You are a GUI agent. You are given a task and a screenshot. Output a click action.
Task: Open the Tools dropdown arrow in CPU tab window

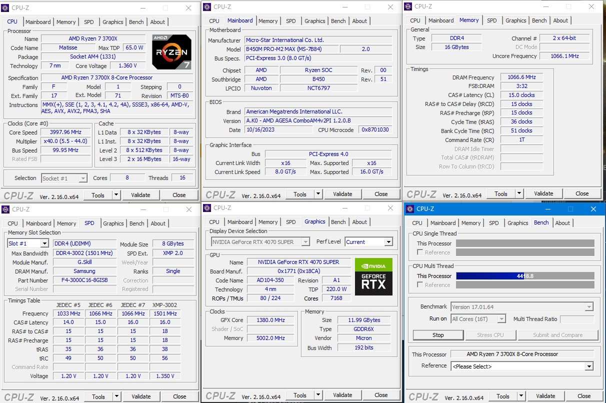click(x=116, y=195)
